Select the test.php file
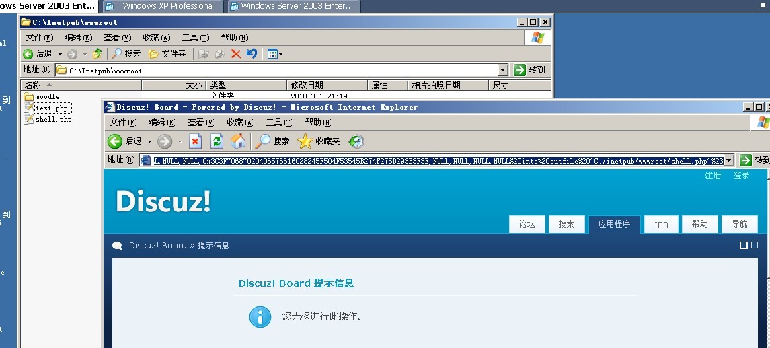Viewport: 770px width, 348px height. click(46, 108)
